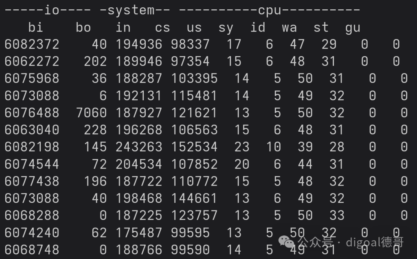Screen dimensions: 417x259
Task: Select bi value 6068288
Action: pyautogui.click(x=32, y=215)
